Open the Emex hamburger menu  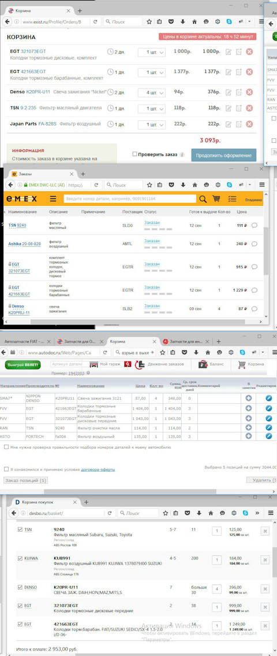(53, 199)
